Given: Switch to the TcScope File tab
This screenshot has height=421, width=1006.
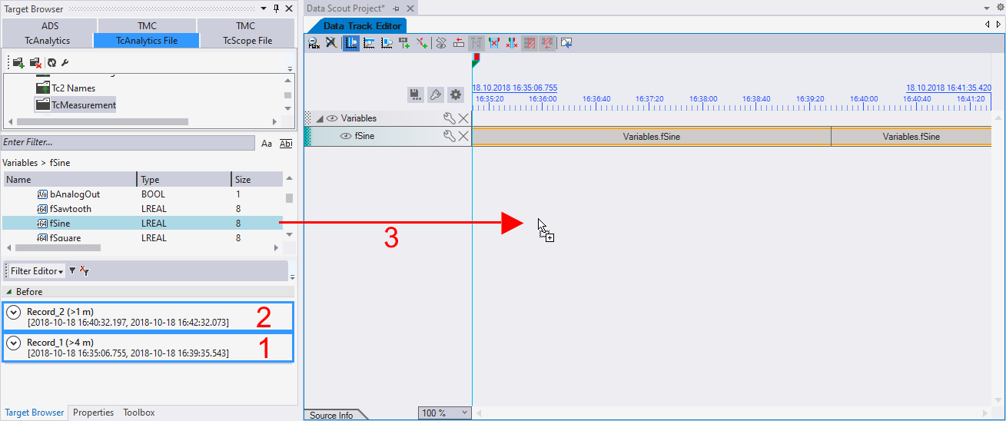Looking at the screenshot, I should coord(247,41).
